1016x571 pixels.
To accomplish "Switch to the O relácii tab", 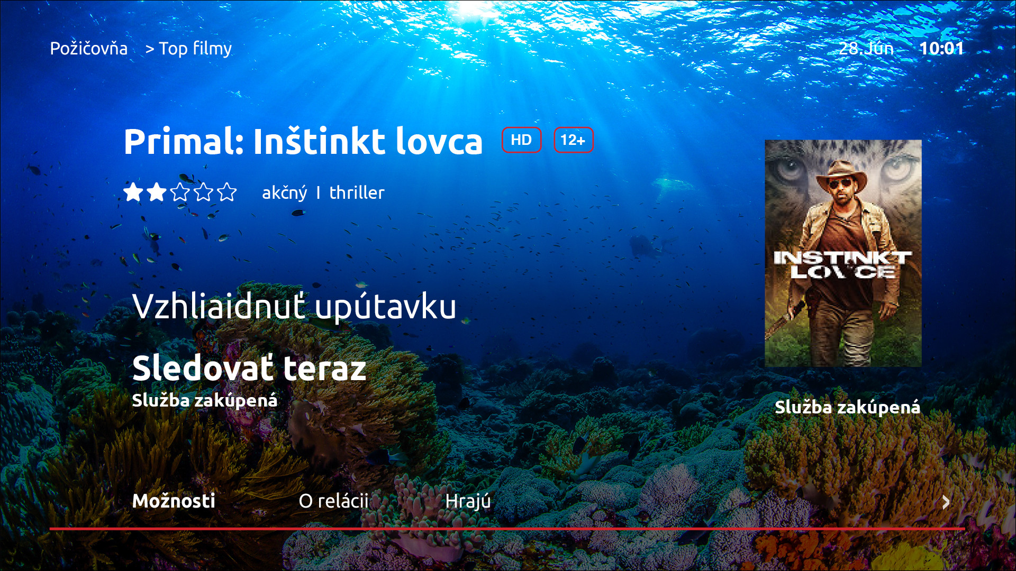I will (x=333, y=501).
